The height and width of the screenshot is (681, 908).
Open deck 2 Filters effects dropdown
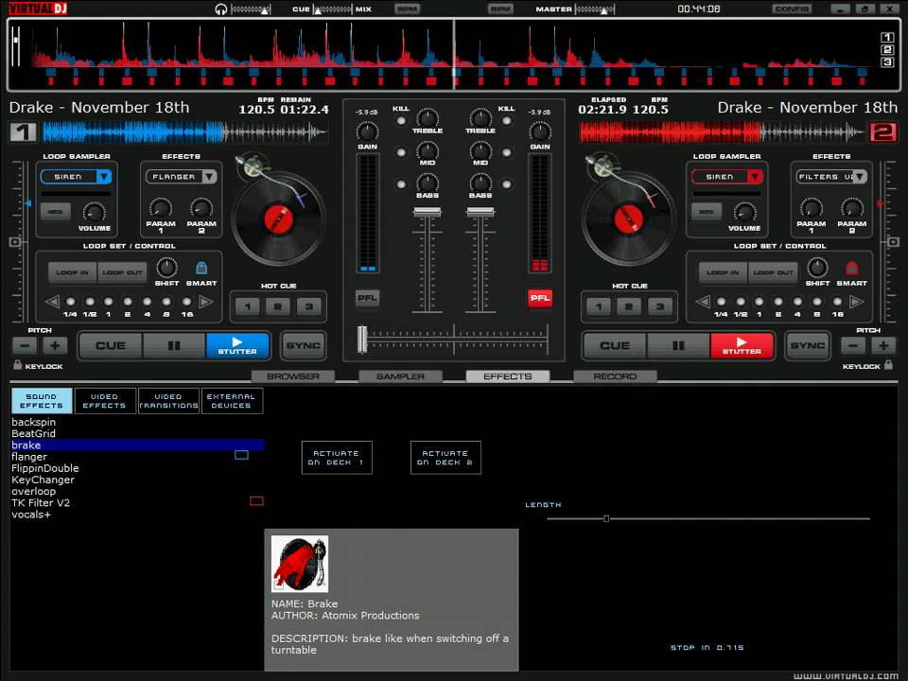pyautogui.click(x=860, y=177)
